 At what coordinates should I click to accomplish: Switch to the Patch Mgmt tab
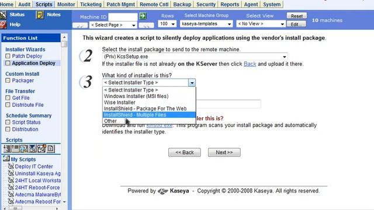pyautogui.click(x=121, y=4)
